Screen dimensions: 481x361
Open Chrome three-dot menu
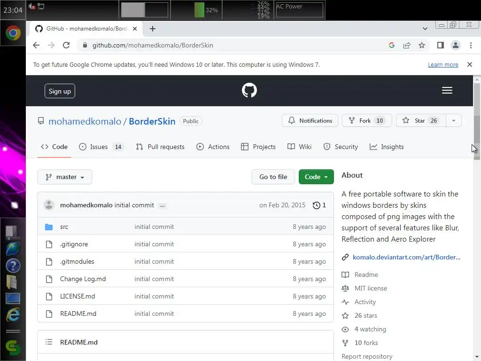[471, 46]
